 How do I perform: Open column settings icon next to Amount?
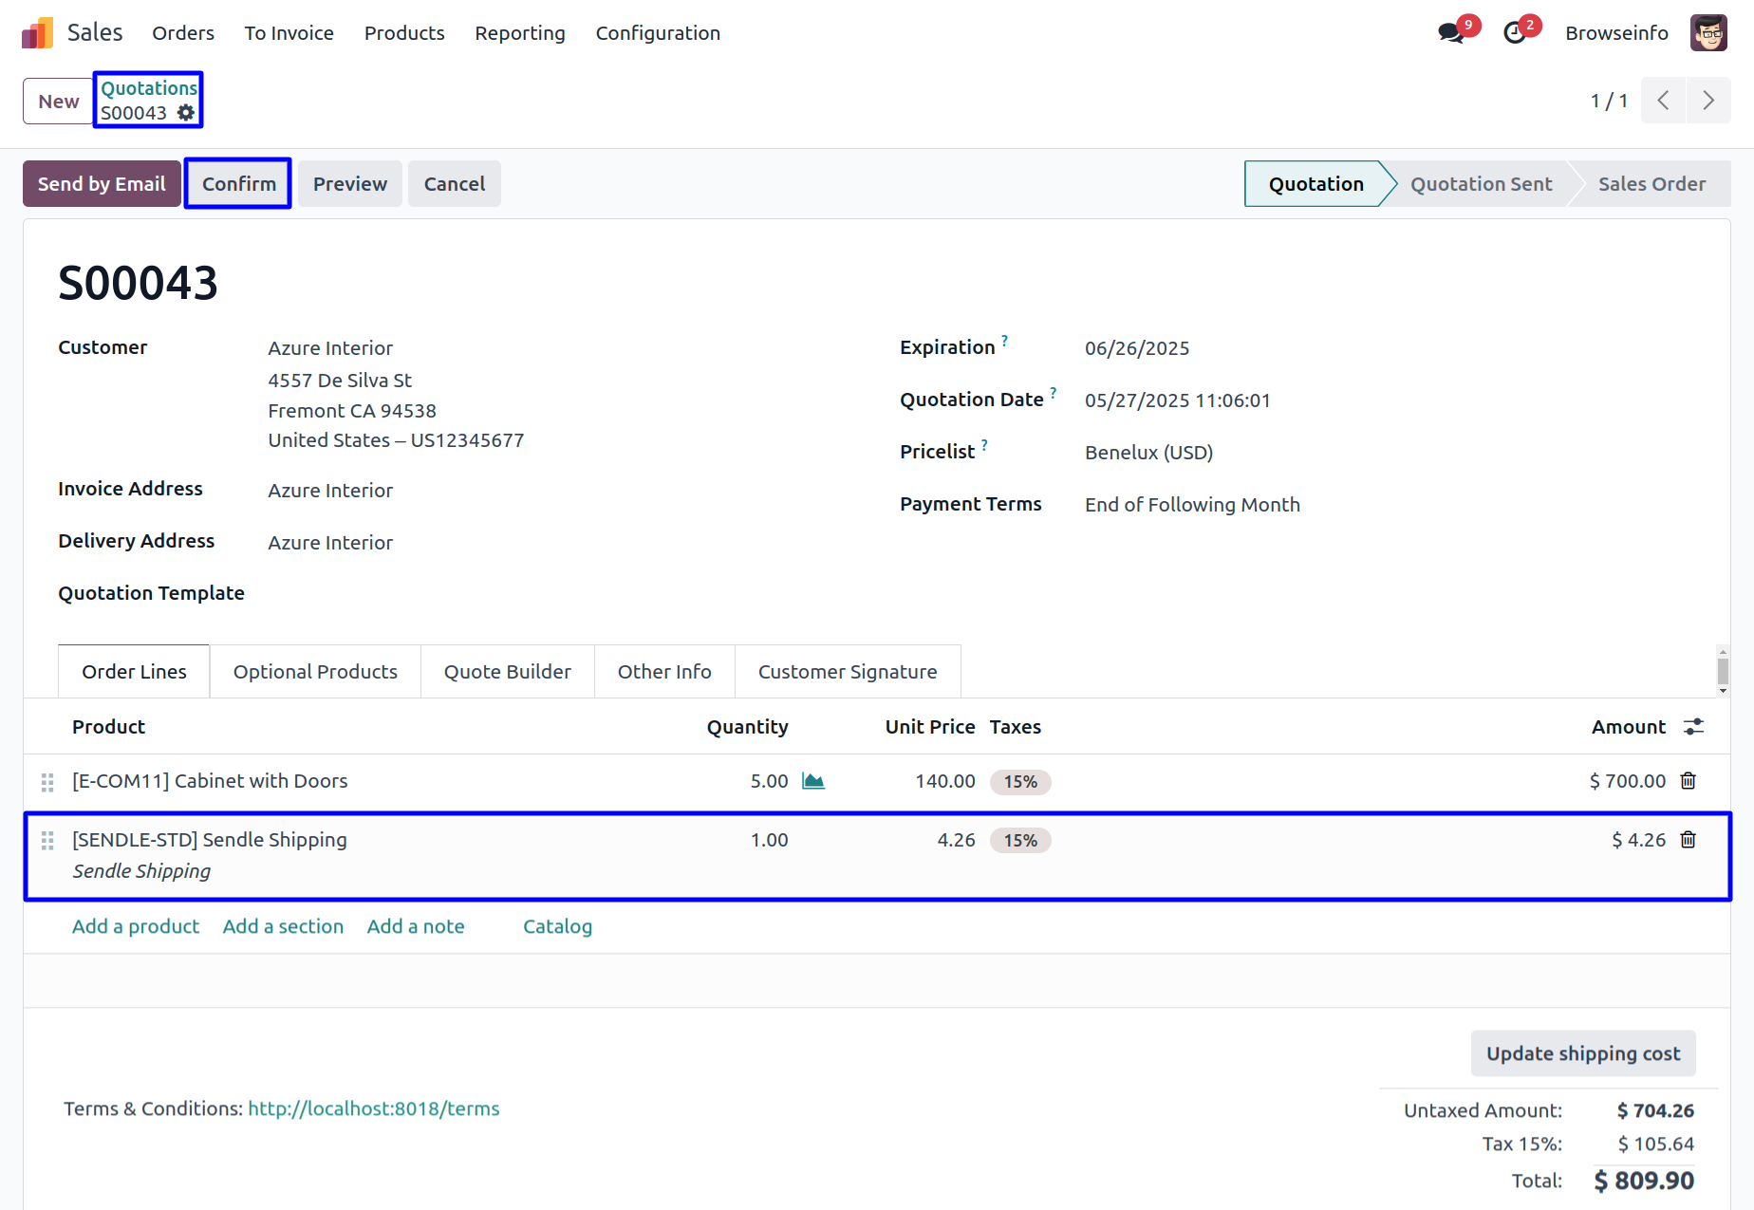pos(1693,727)
